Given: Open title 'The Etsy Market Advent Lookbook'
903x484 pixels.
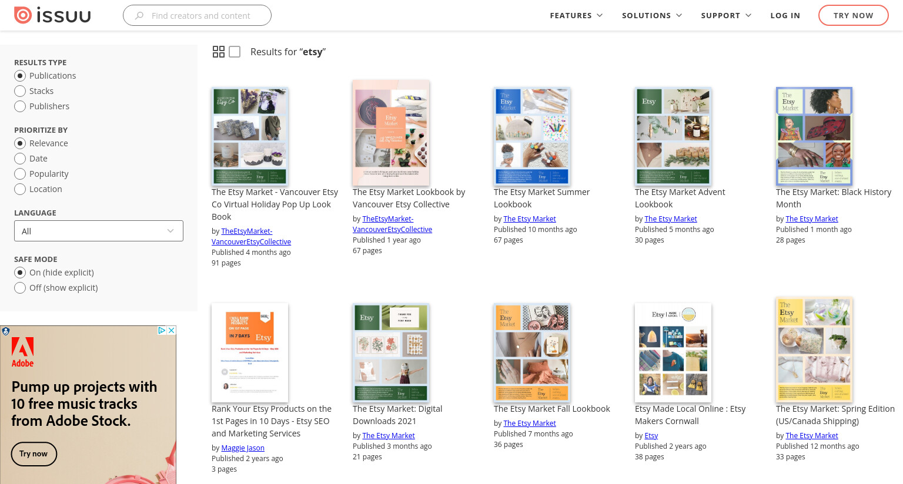Looking at the screenshot, I should pos(680,198).
